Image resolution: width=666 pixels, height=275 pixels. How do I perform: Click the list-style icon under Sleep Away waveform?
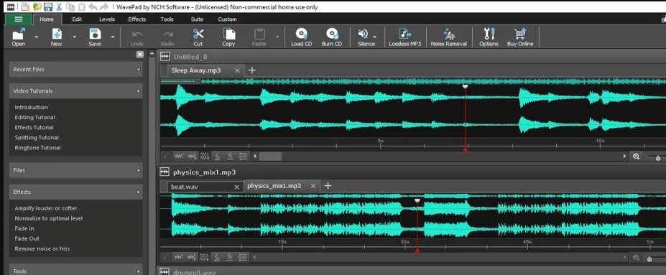243,157
